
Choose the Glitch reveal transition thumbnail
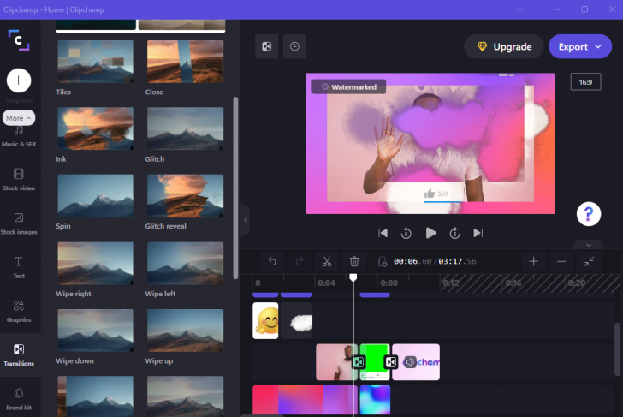point(185,195)
